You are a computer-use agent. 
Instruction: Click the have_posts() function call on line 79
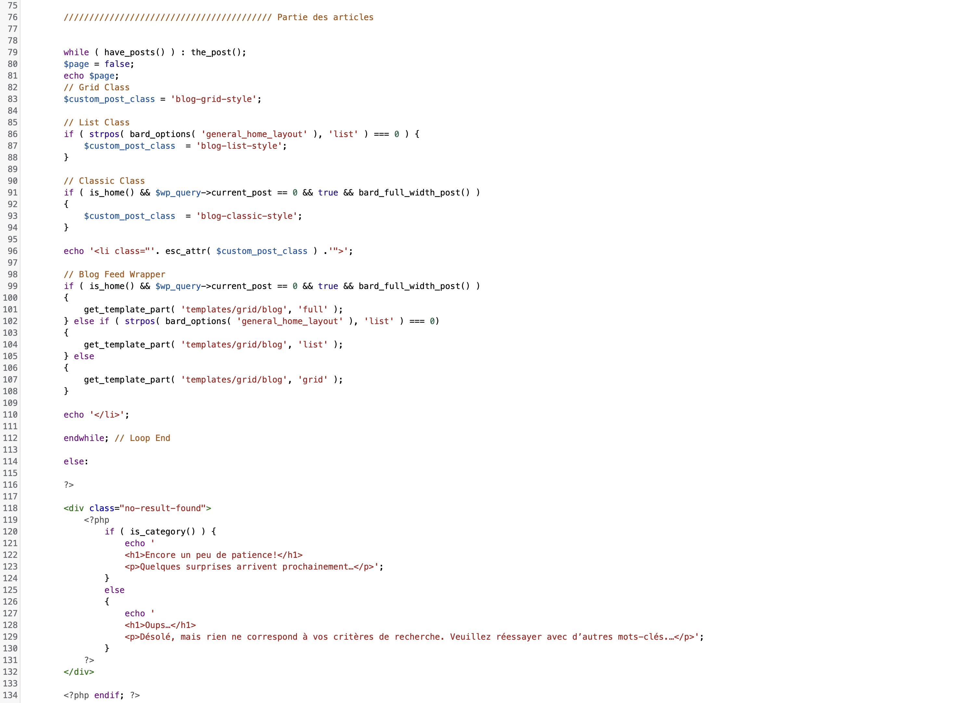coord(134,52)
